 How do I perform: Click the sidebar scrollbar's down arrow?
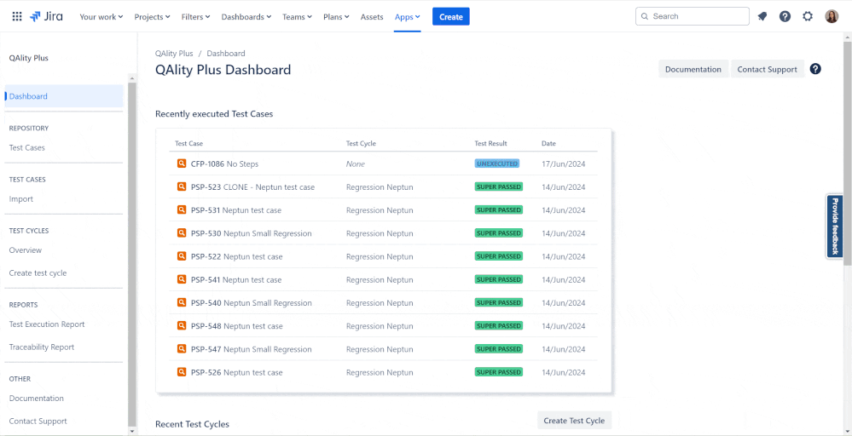132,431
